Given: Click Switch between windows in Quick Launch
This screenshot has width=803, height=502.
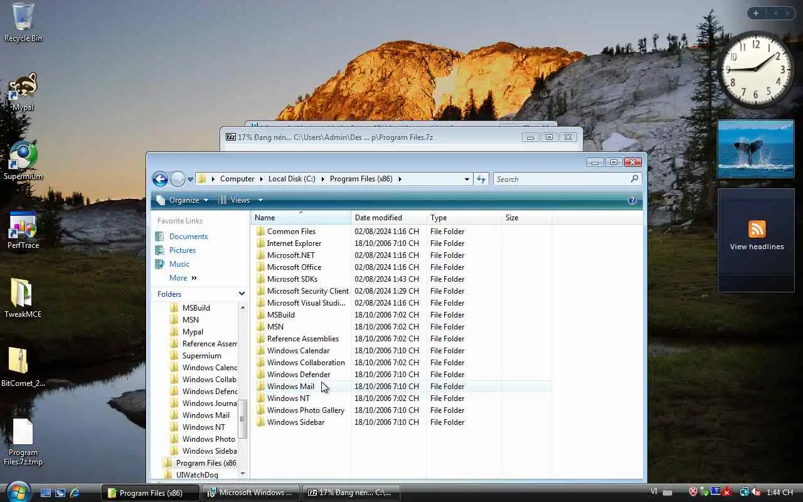Looking at the screenshot, I should [60, 493].
